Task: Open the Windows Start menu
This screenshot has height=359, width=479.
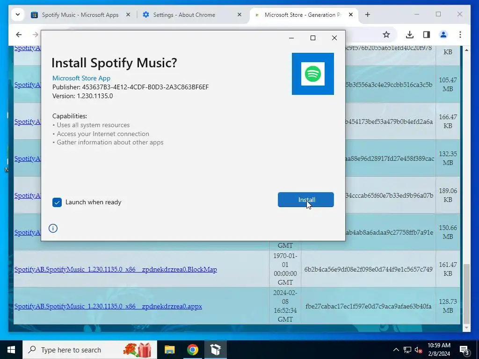Action: tap(11, 350)
